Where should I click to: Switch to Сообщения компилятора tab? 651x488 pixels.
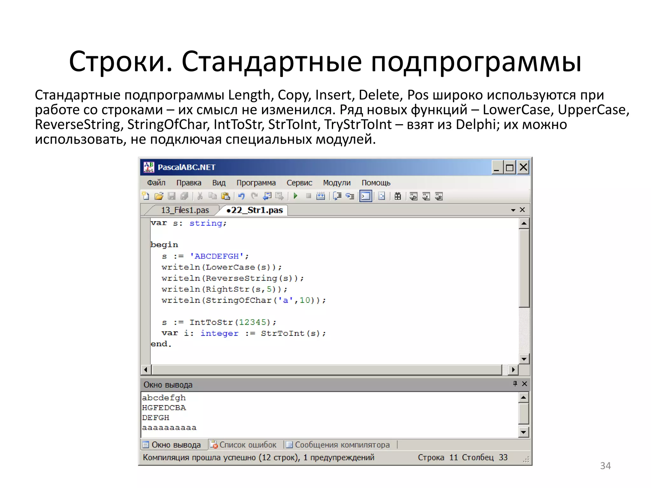338,445
